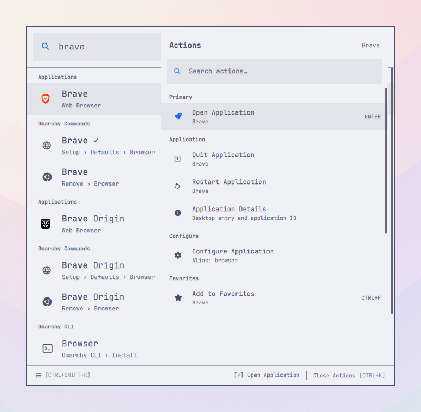The width and height of the screenshot is (421, 412).
Task: Click the 'Configure' section header
Action: coord(184,236)
